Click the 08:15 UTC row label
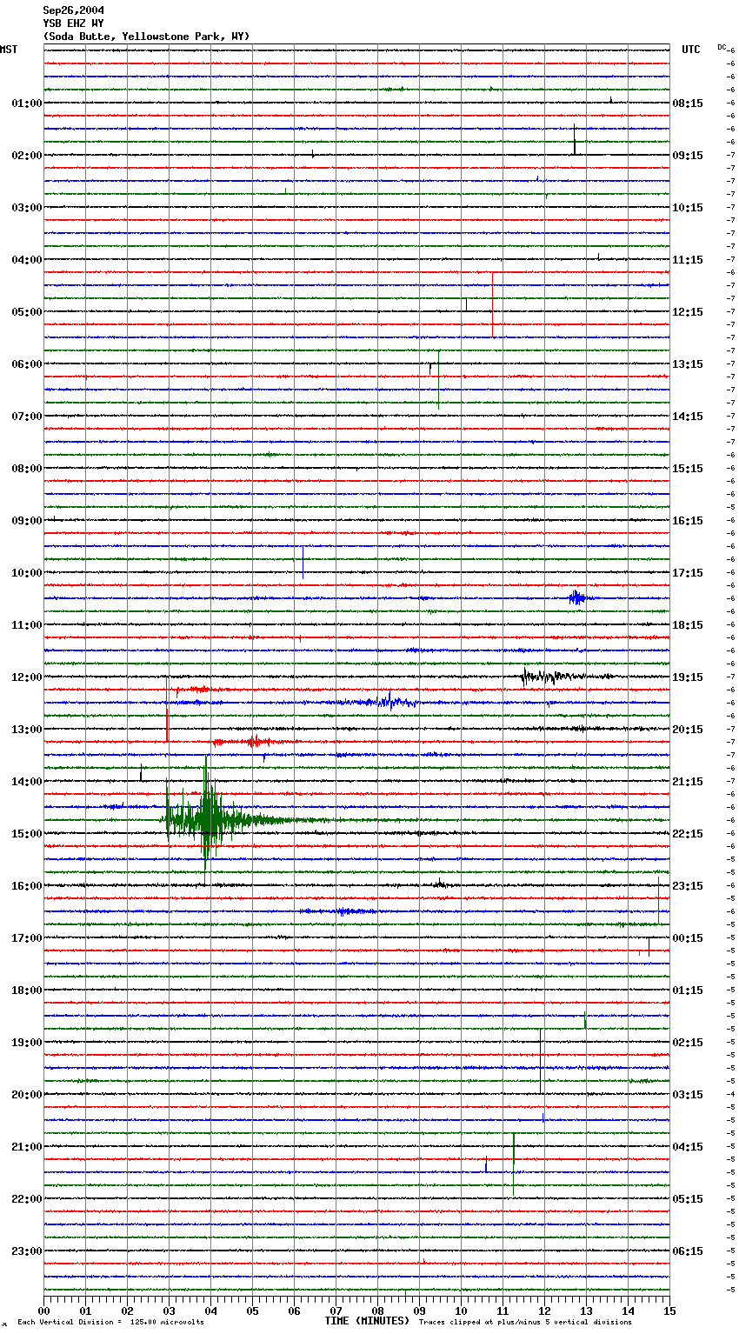This screenshot has width=739, height=1334. (688, 103)
